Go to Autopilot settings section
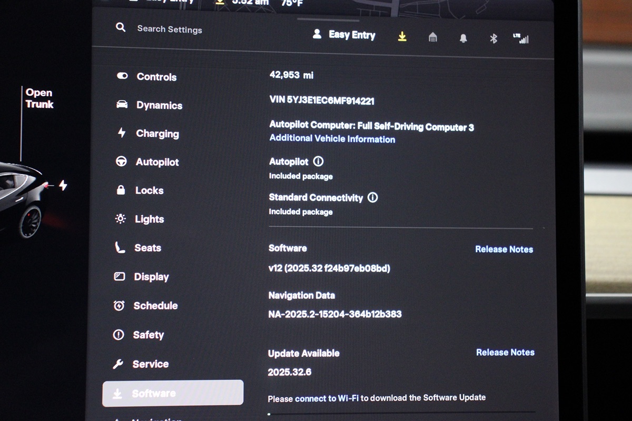This screenshot has height=421, width=632. pyautogui.click(x=147, y=162)
